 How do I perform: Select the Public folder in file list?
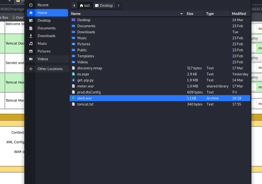pos(160,50)
